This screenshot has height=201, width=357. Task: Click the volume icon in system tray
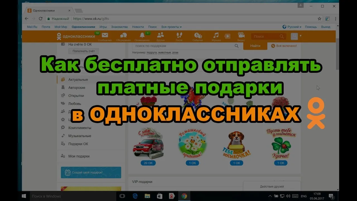tap(288, 196)
